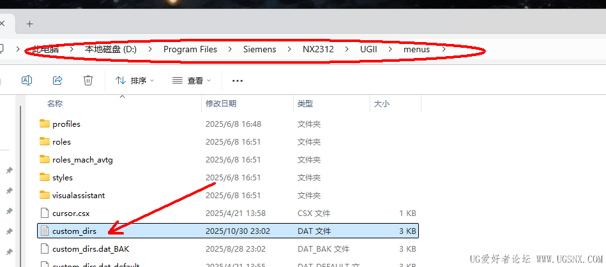Click the profiles folder icon
The width and height of the screenshot is (606, 267).
click(45, 124)
